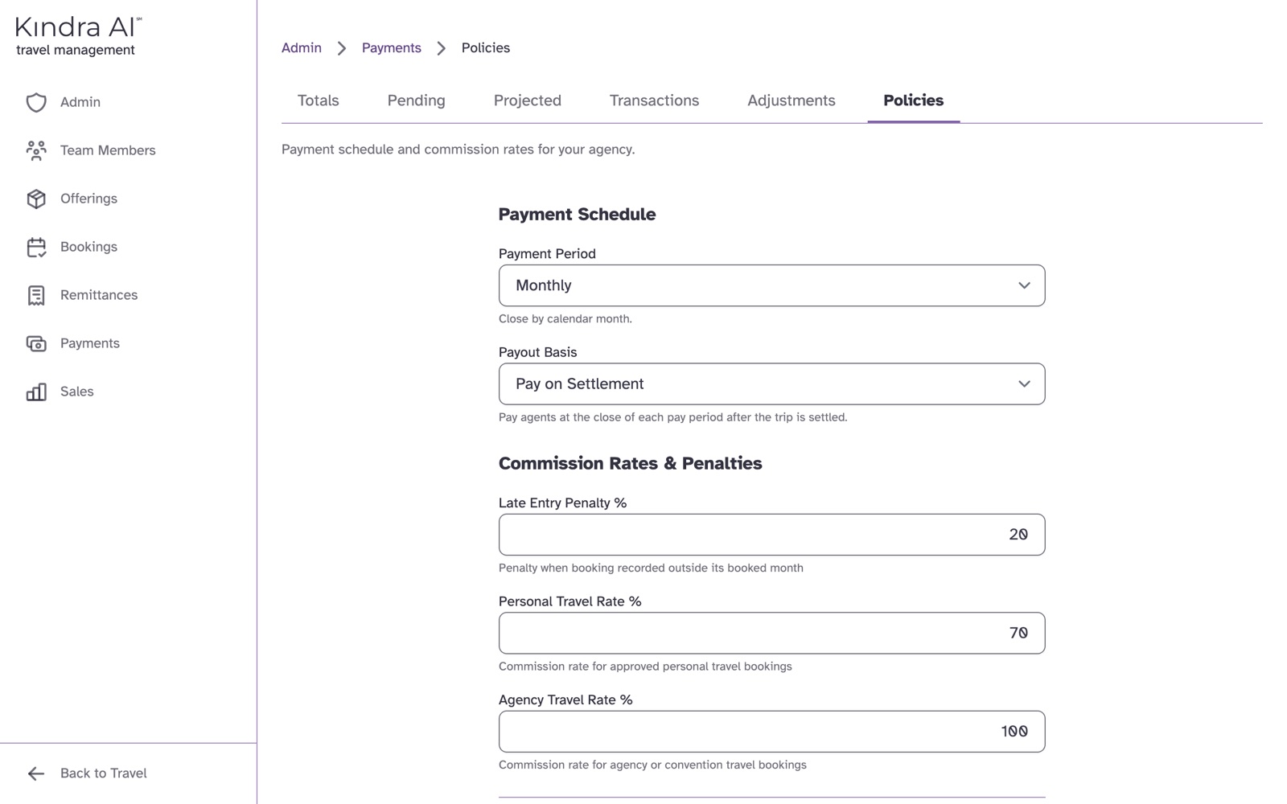Expand the Payout Basis dropdown chevron
The image size is (1287, 804).
pos(1024,384)
